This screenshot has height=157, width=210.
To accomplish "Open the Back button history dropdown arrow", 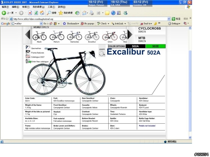I will [x=16, y=13].
